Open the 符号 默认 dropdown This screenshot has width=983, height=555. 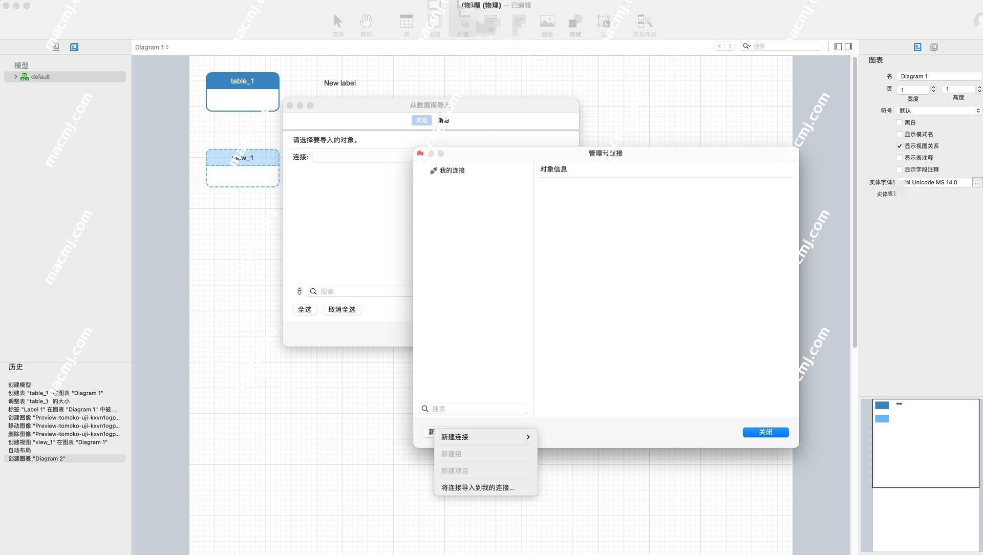(x=939, y=111)
